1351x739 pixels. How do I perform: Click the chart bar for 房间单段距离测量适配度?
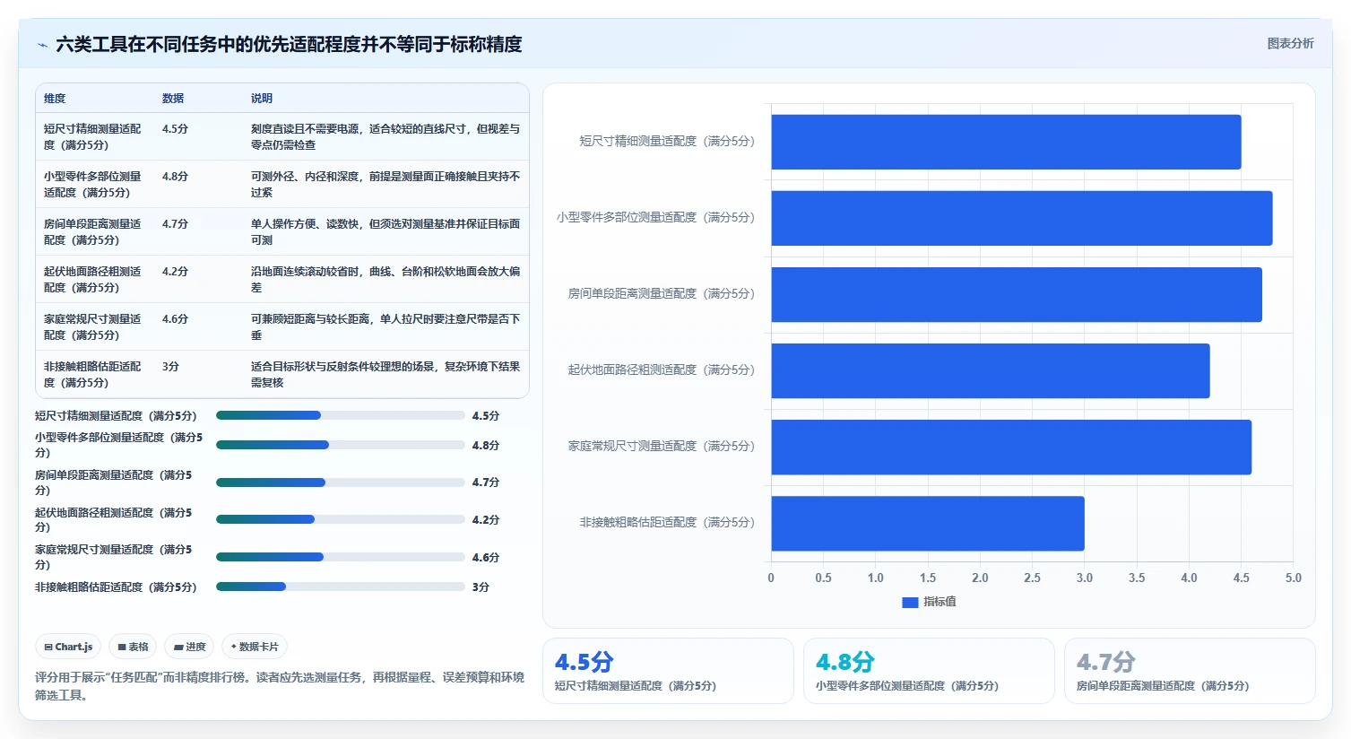tap(1017, 294)
